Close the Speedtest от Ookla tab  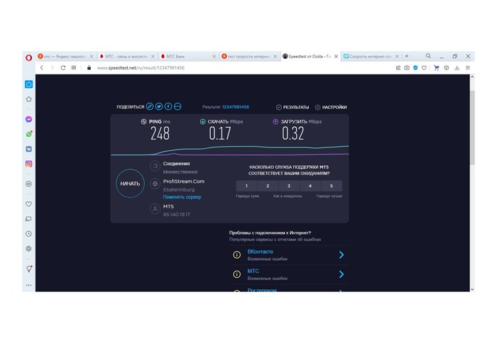tap(336, 56)
